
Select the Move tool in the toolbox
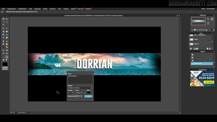pyautogui.click(x=7, y=19)
